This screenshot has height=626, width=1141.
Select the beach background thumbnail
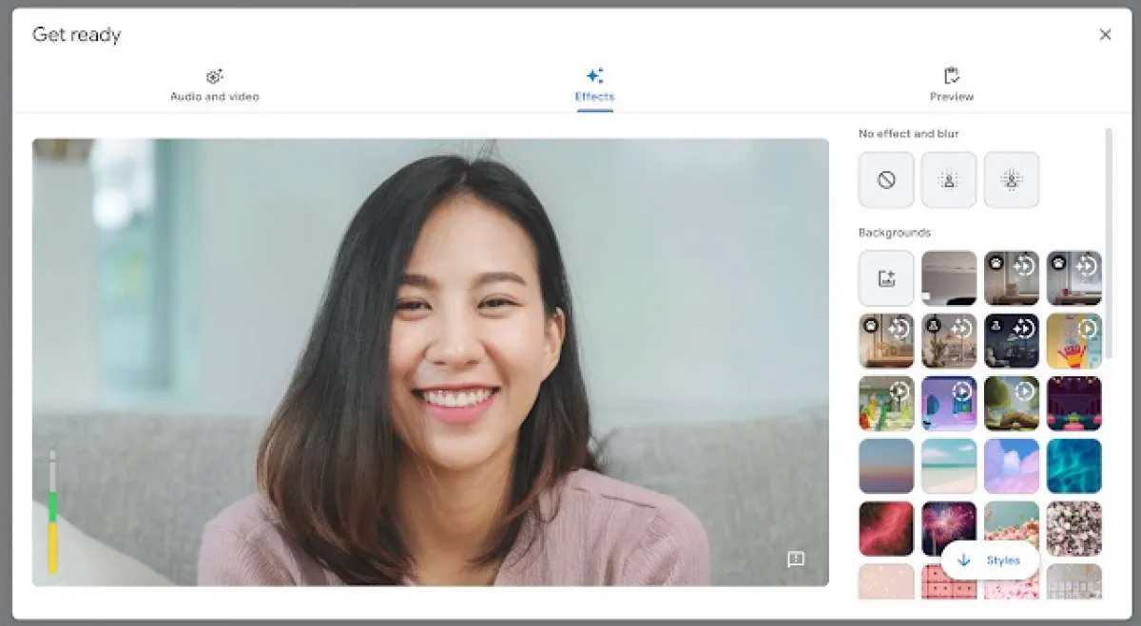pos(948,465)
